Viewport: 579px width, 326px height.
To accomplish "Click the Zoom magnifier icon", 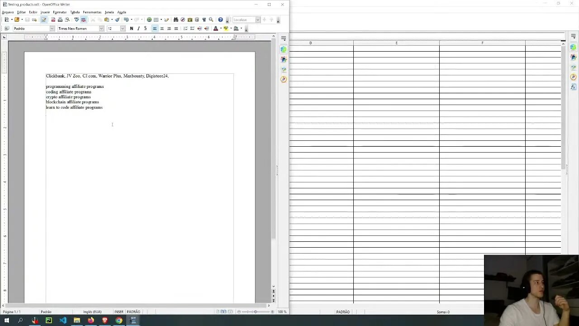I will (211, 19).
